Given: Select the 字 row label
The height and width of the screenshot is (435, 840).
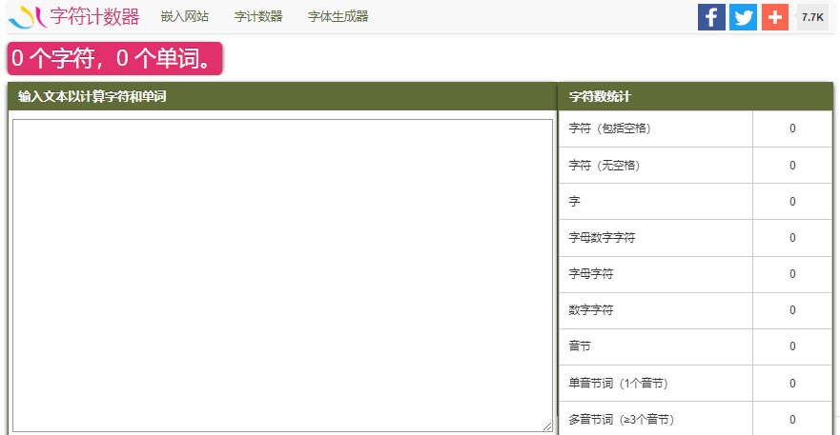Looking at the screenshot, I should pyautogui.click(x=574, y=201).
